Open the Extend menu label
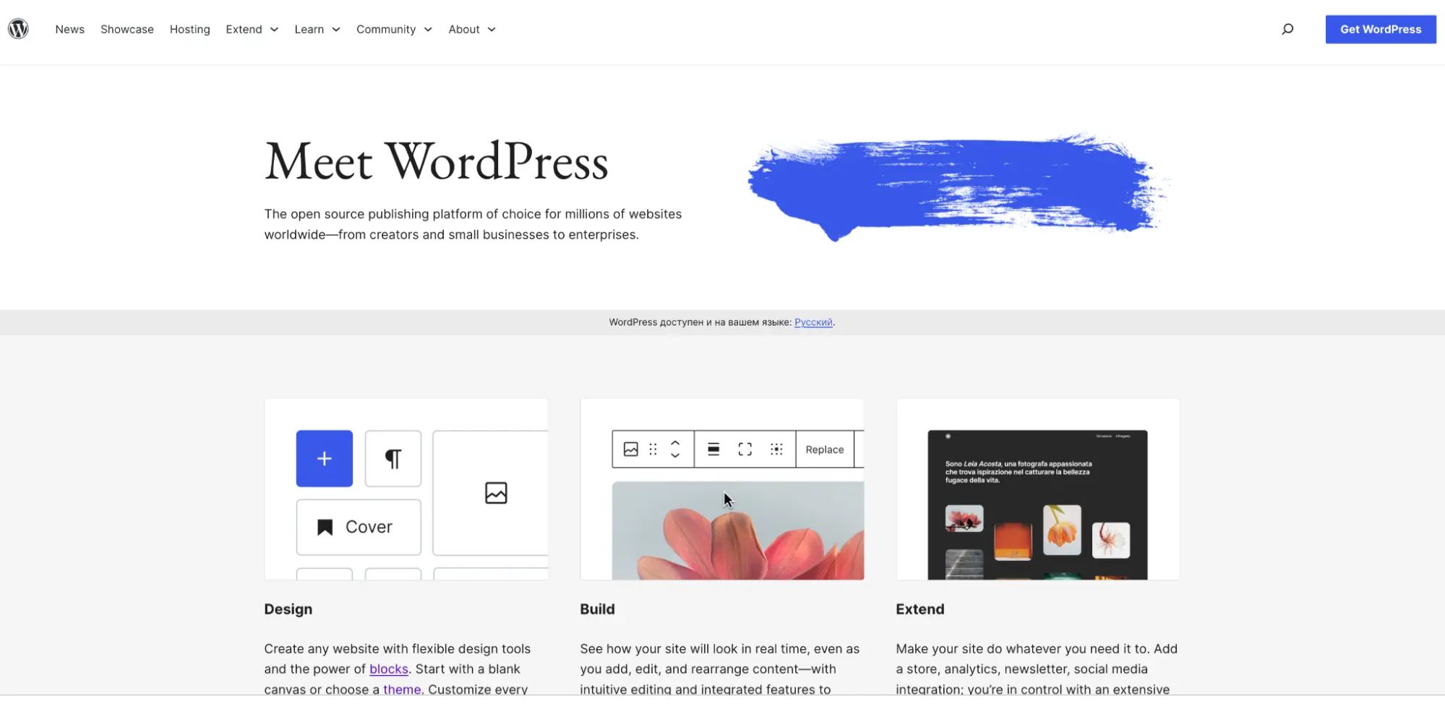The width and height of the screenshot is (1445, 725). click(244, 29)
